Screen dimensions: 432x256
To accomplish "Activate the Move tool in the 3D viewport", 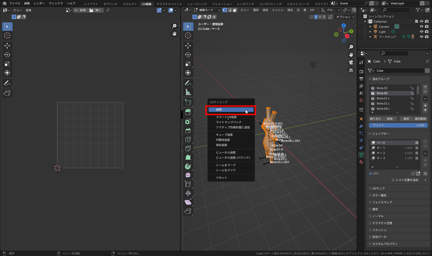I will (188, 45).
